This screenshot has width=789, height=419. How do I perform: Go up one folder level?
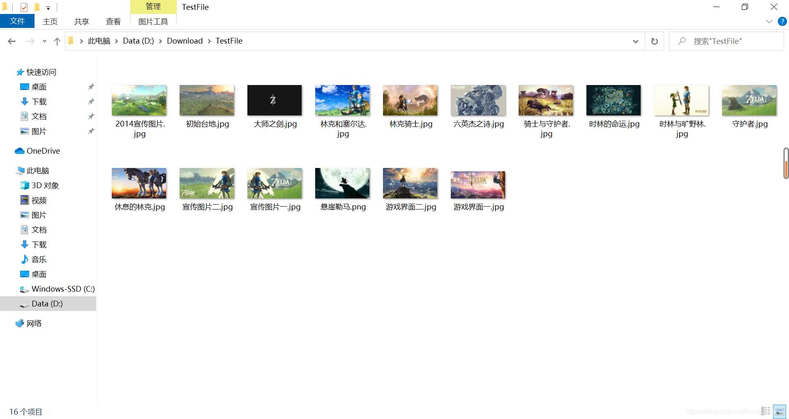(x=57, y=41)
